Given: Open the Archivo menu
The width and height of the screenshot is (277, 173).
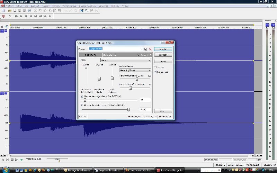Looking at the screenshot, I should click(10, 6).
